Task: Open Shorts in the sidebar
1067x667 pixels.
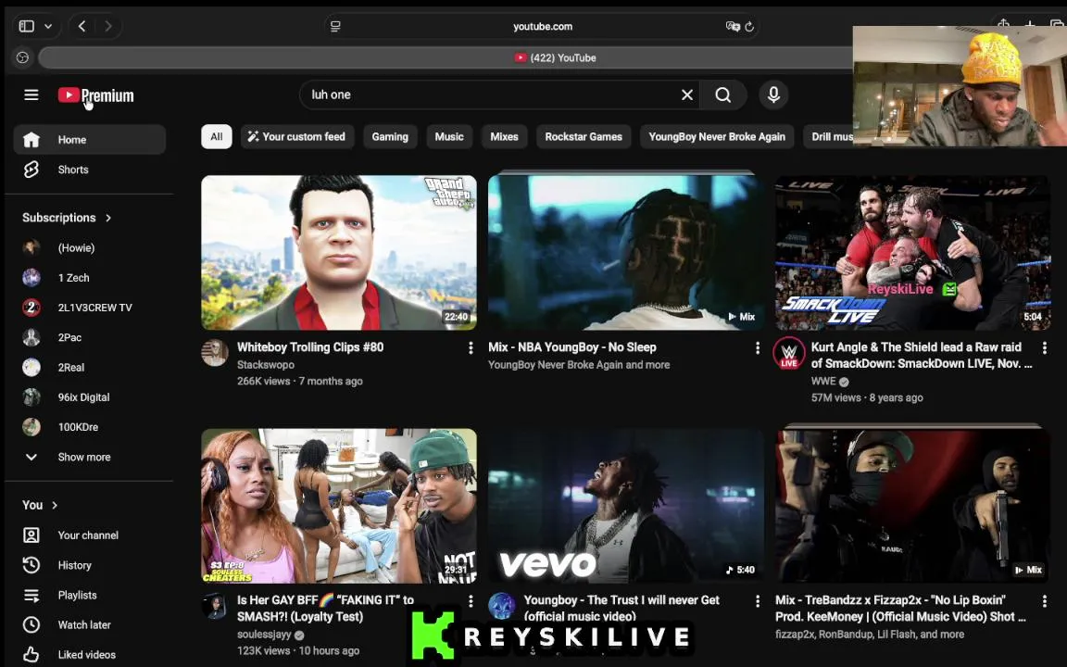Action: point(89,170)
